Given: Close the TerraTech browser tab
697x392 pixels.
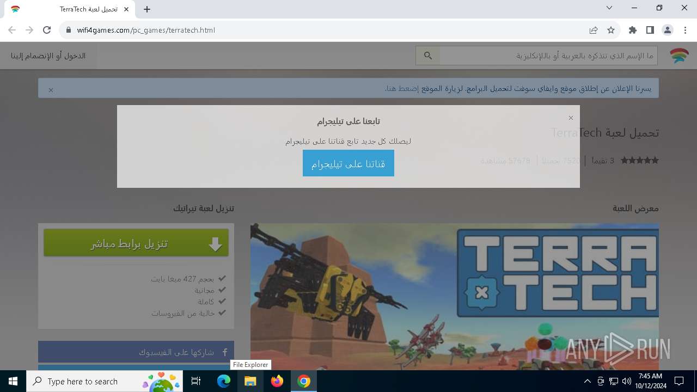Looking at the screenshot, I should [x=127, y=9].
